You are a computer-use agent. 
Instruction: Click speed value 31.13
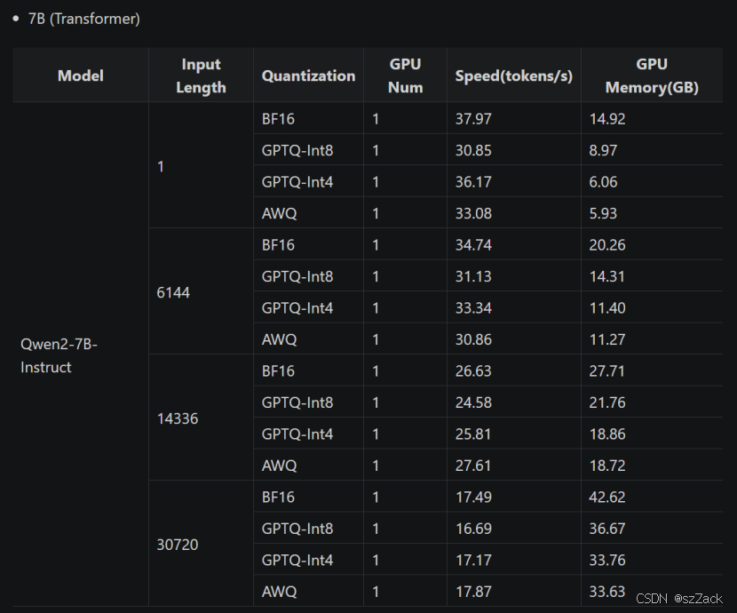473,276
